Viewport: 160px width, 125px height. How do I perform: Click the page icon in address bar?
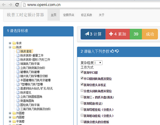pyautogui.click(x=24, y=5)
